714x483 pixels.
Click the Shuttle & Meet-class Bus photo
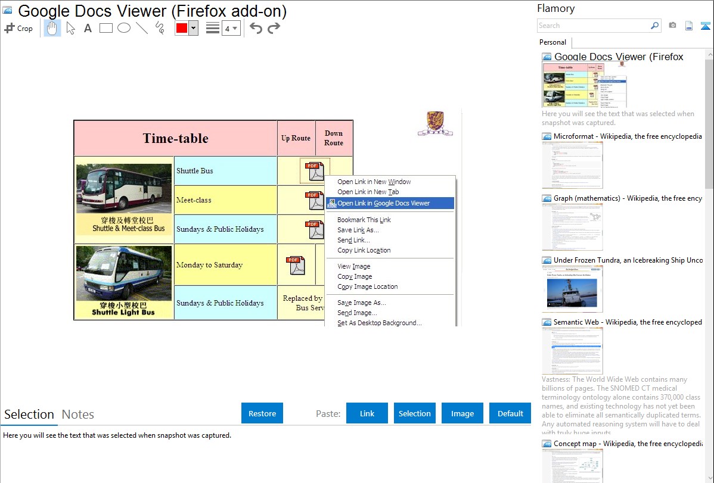(x=124, y=188)
